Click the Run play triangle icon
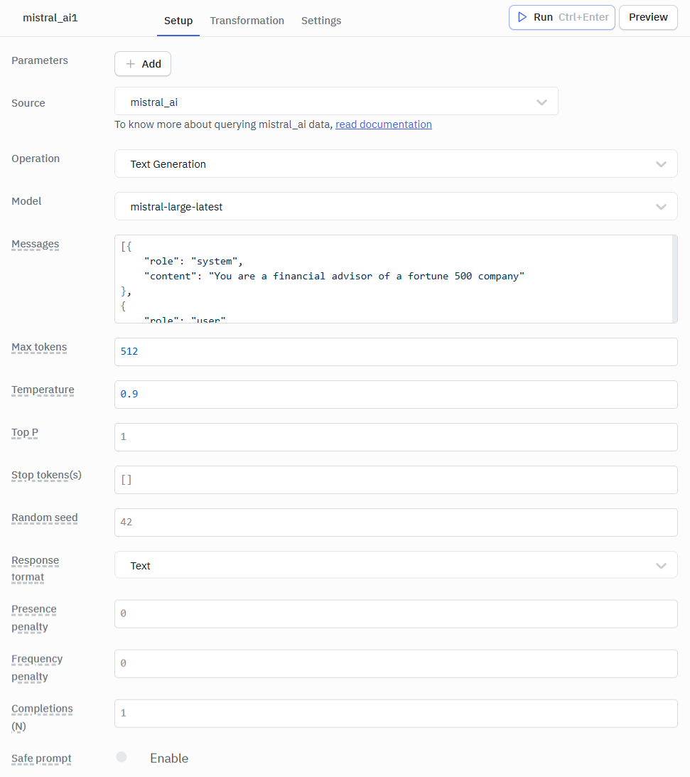 tap(522, 17)
